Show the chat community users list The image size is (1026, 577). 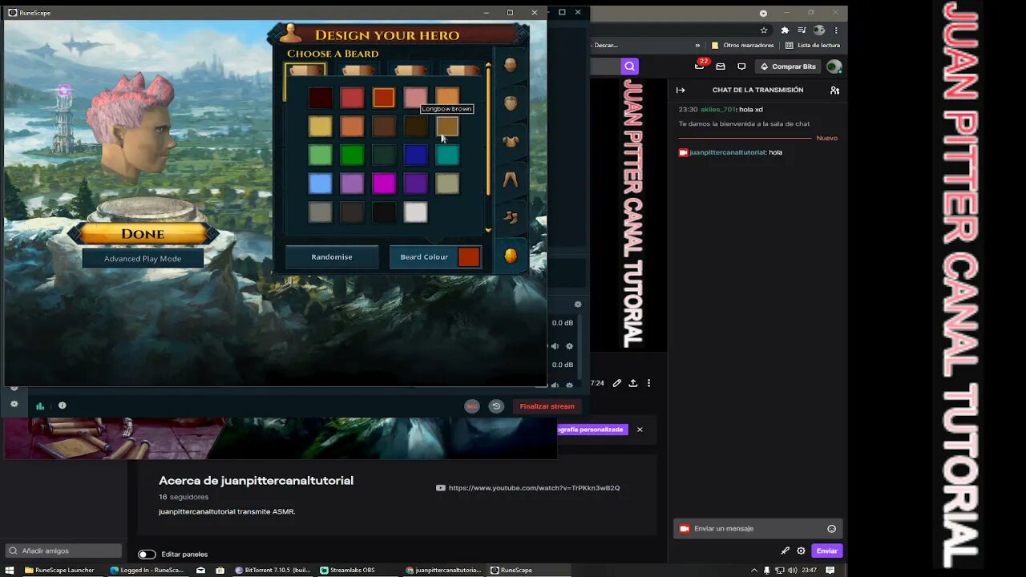pyautogui.click(x=834, y=90)
